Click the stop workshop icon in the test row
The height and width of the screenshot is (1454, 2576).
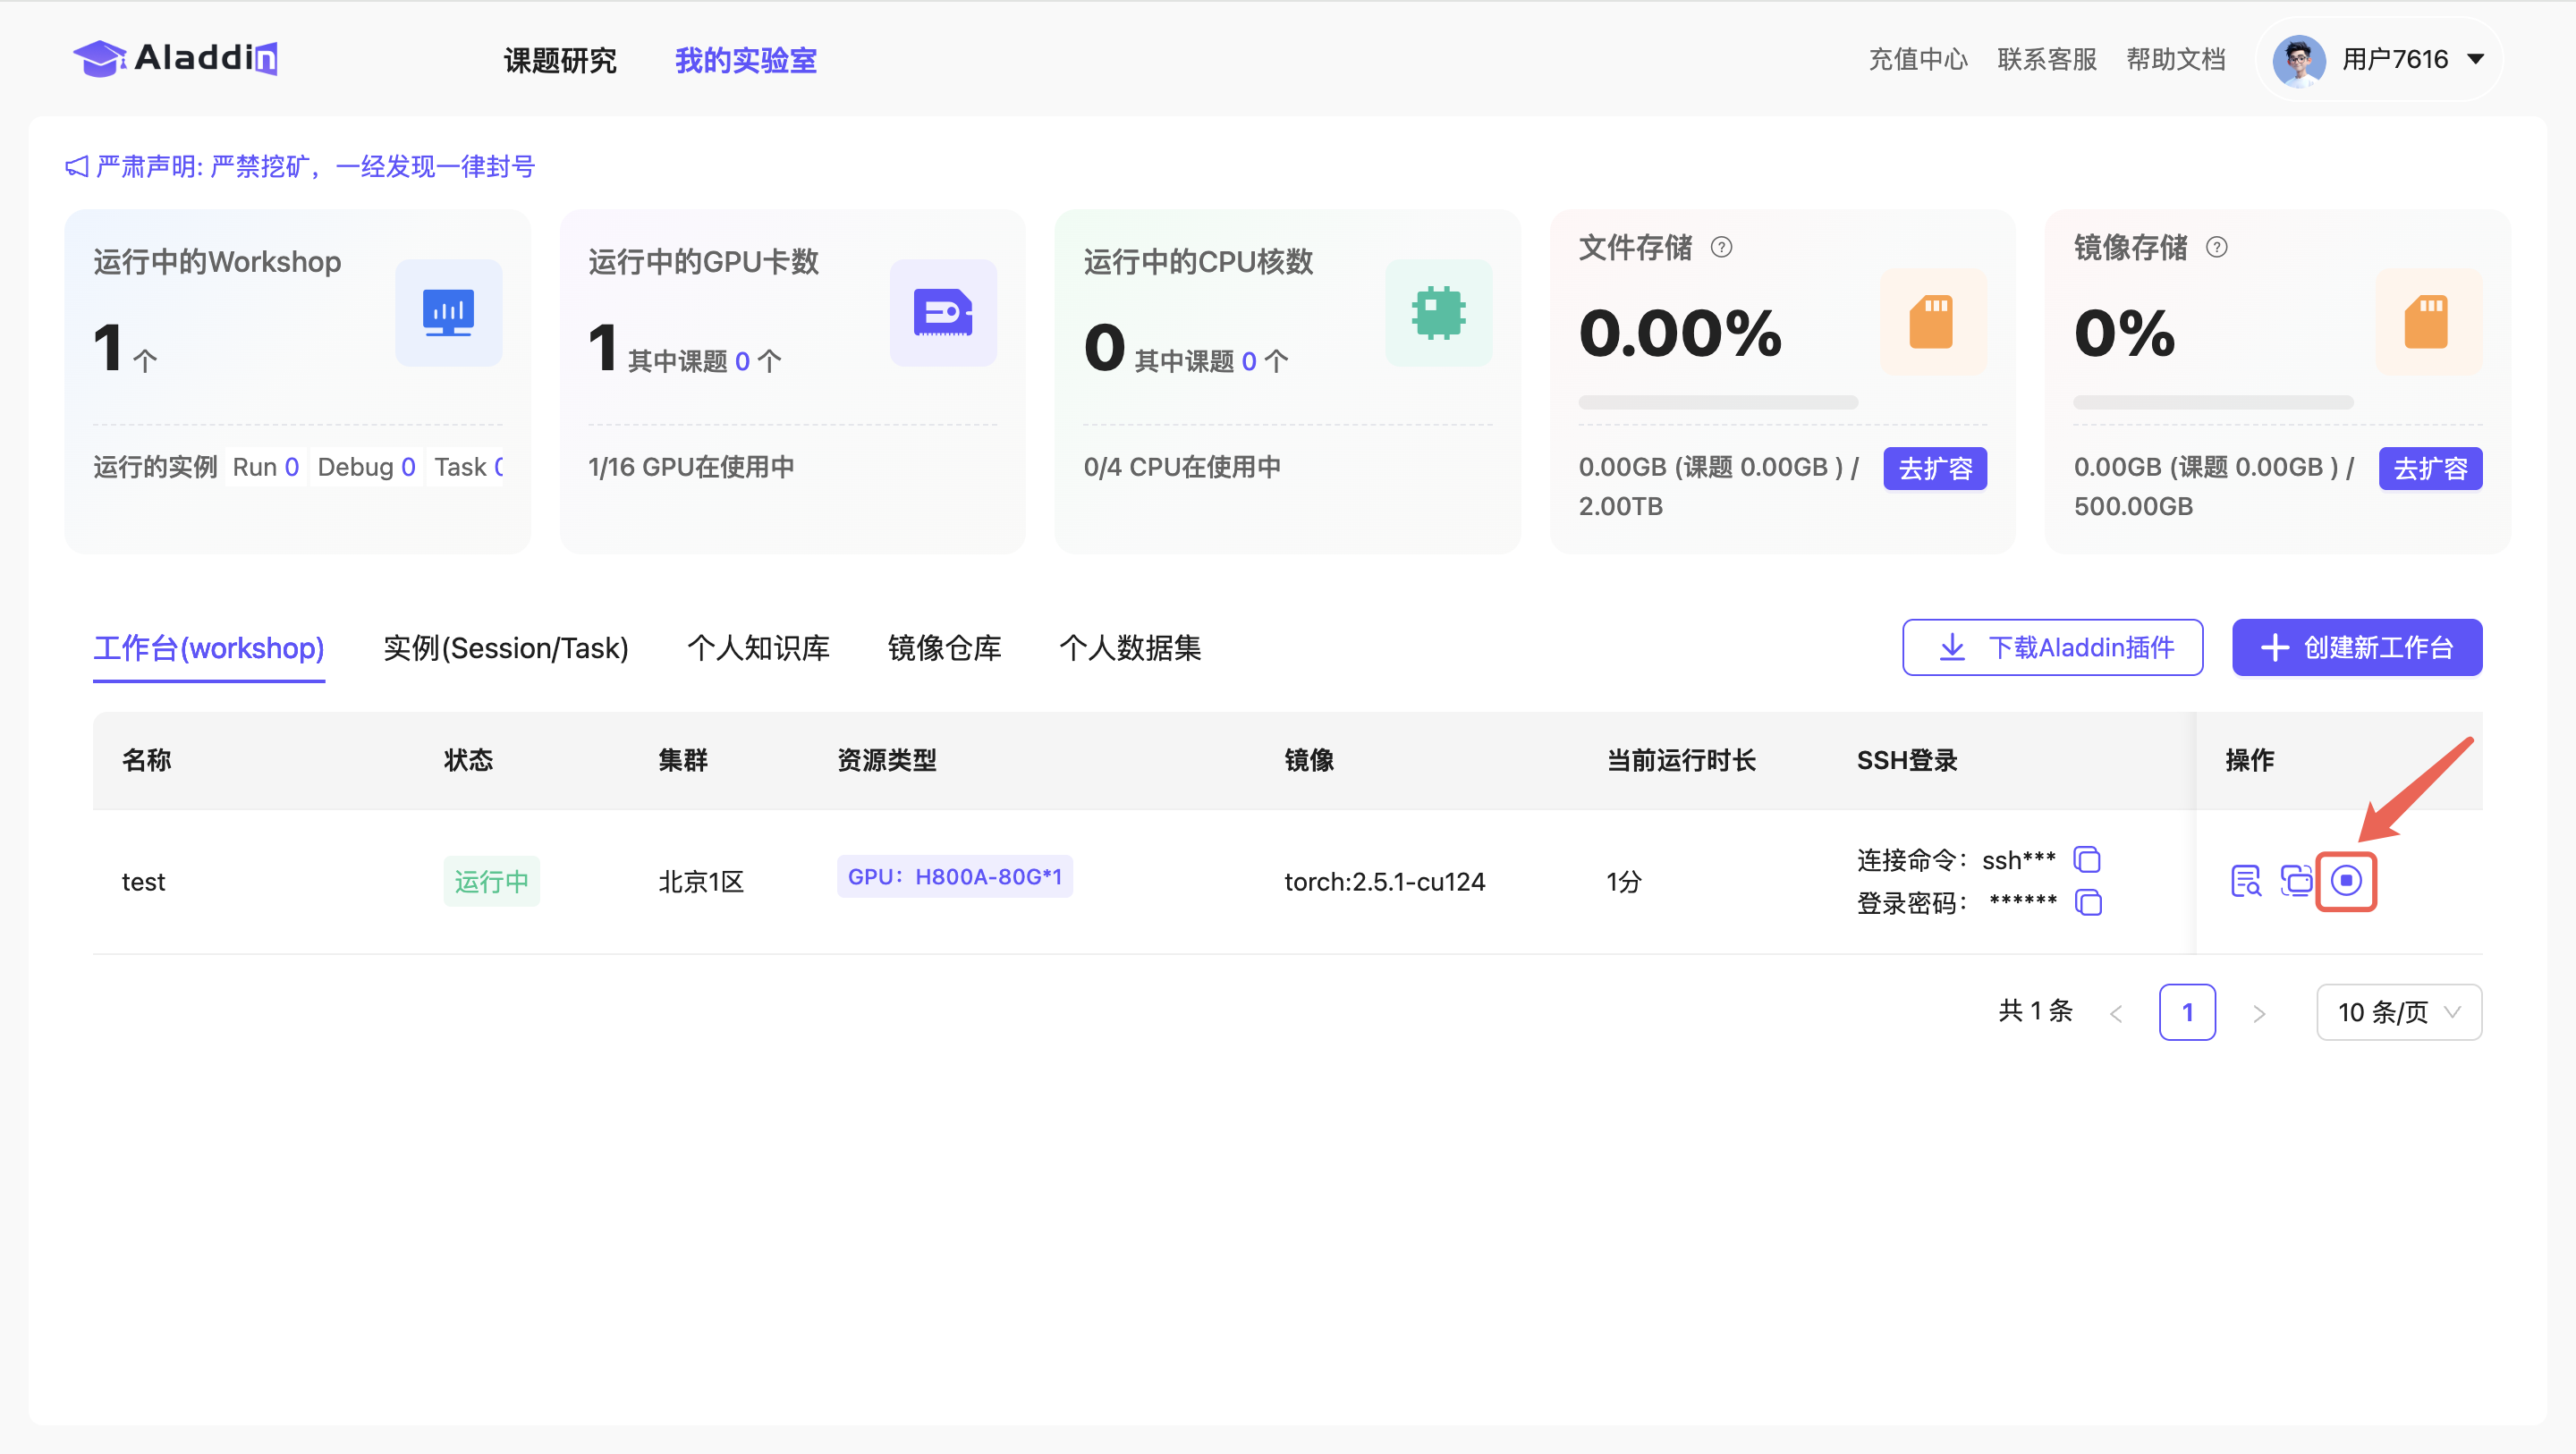tap(2345, 880)
